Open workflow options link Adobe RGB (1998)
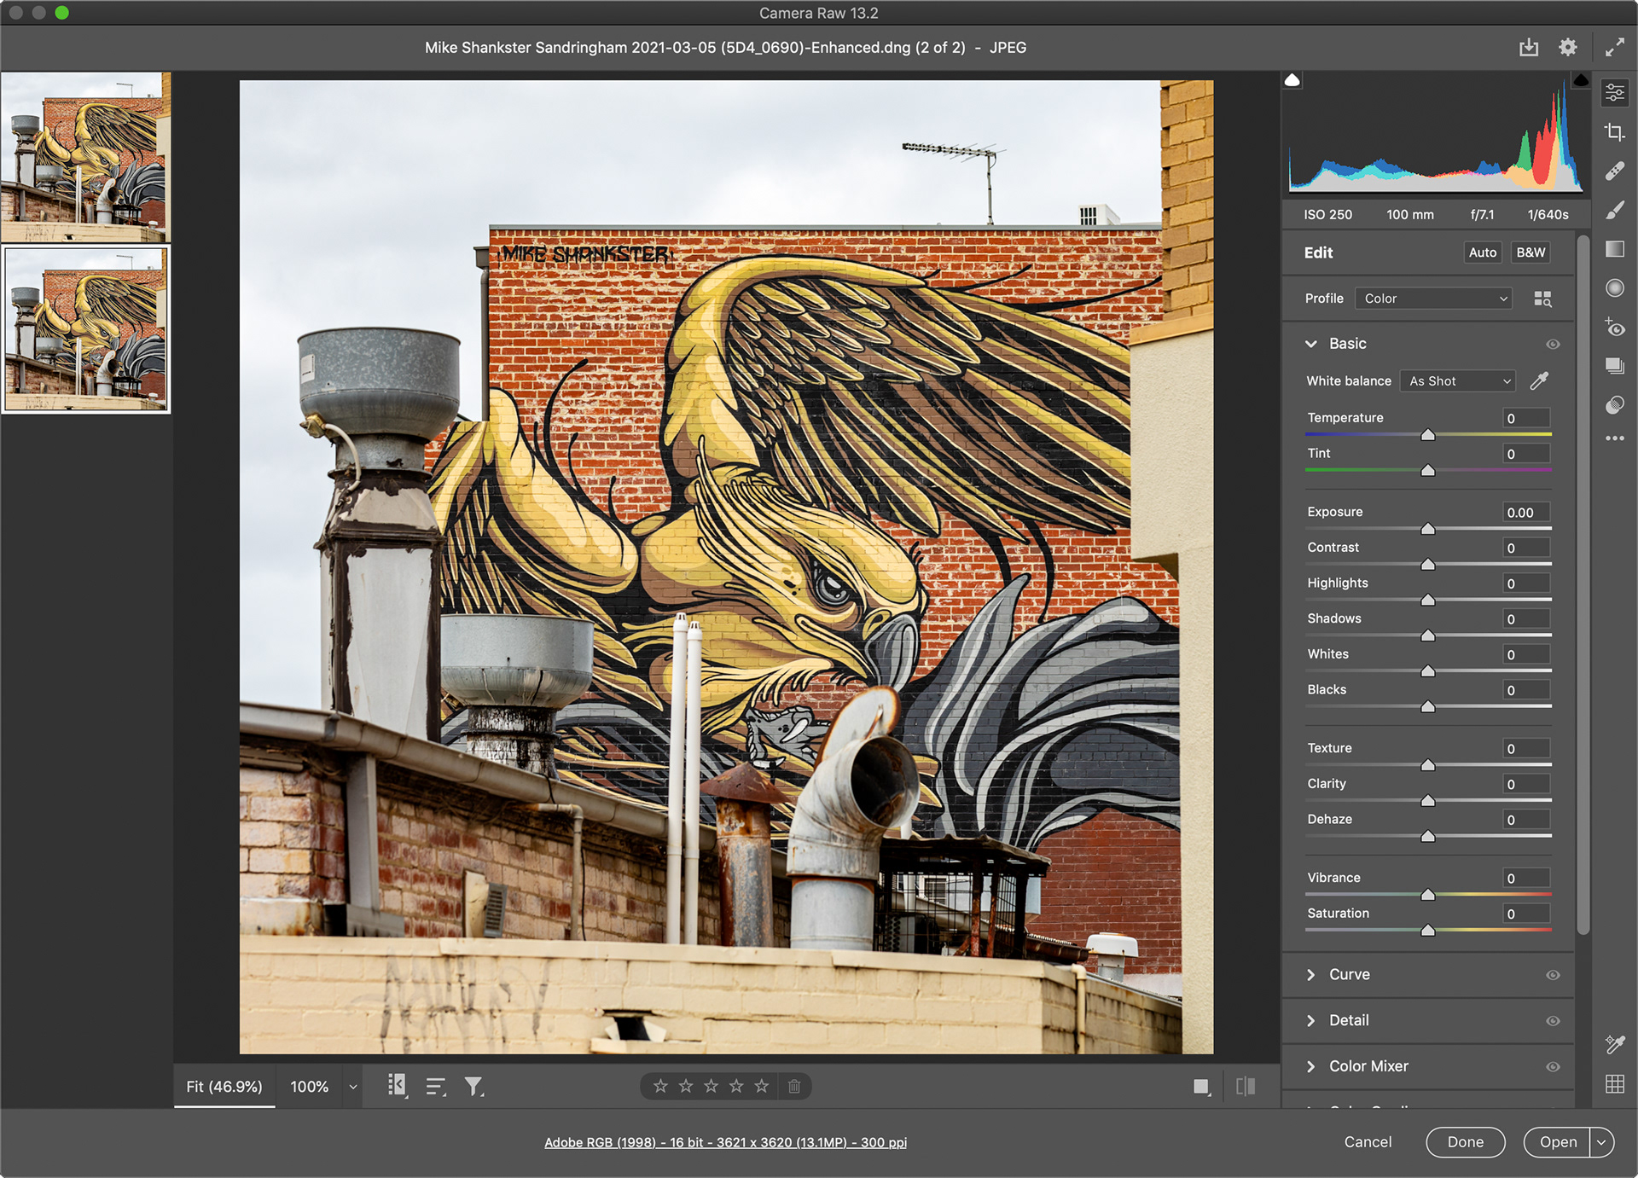 tap(725, 1142)
